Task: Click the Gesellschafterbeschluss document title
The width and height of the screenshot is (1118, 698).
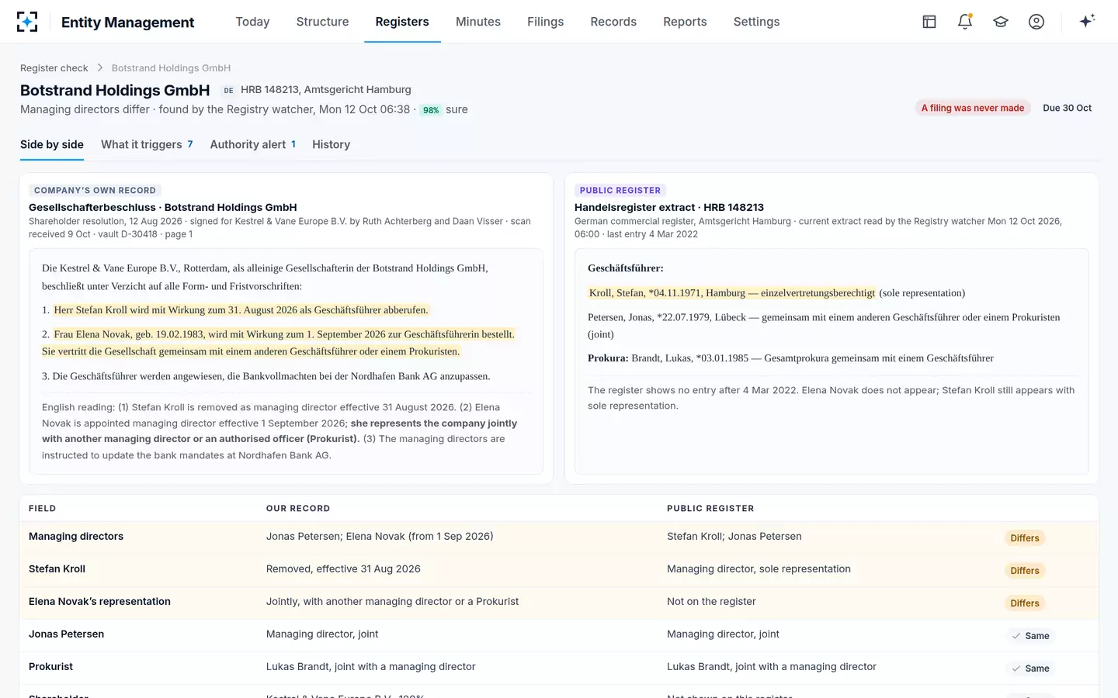Action: [x=163, y=208]
